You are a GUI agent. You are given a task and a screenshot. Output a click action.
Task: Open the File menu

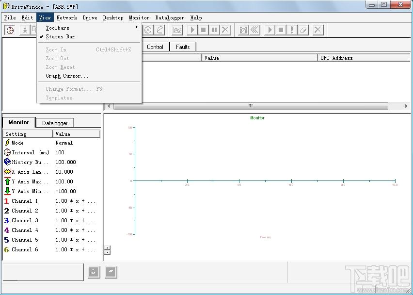point(10,17)
